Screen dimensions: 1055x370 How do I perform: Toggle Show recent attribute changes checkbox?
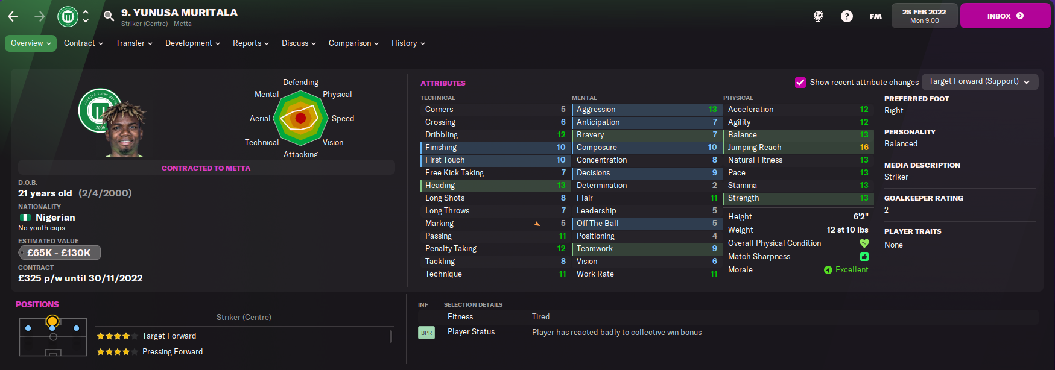click(x=800, y=83)
